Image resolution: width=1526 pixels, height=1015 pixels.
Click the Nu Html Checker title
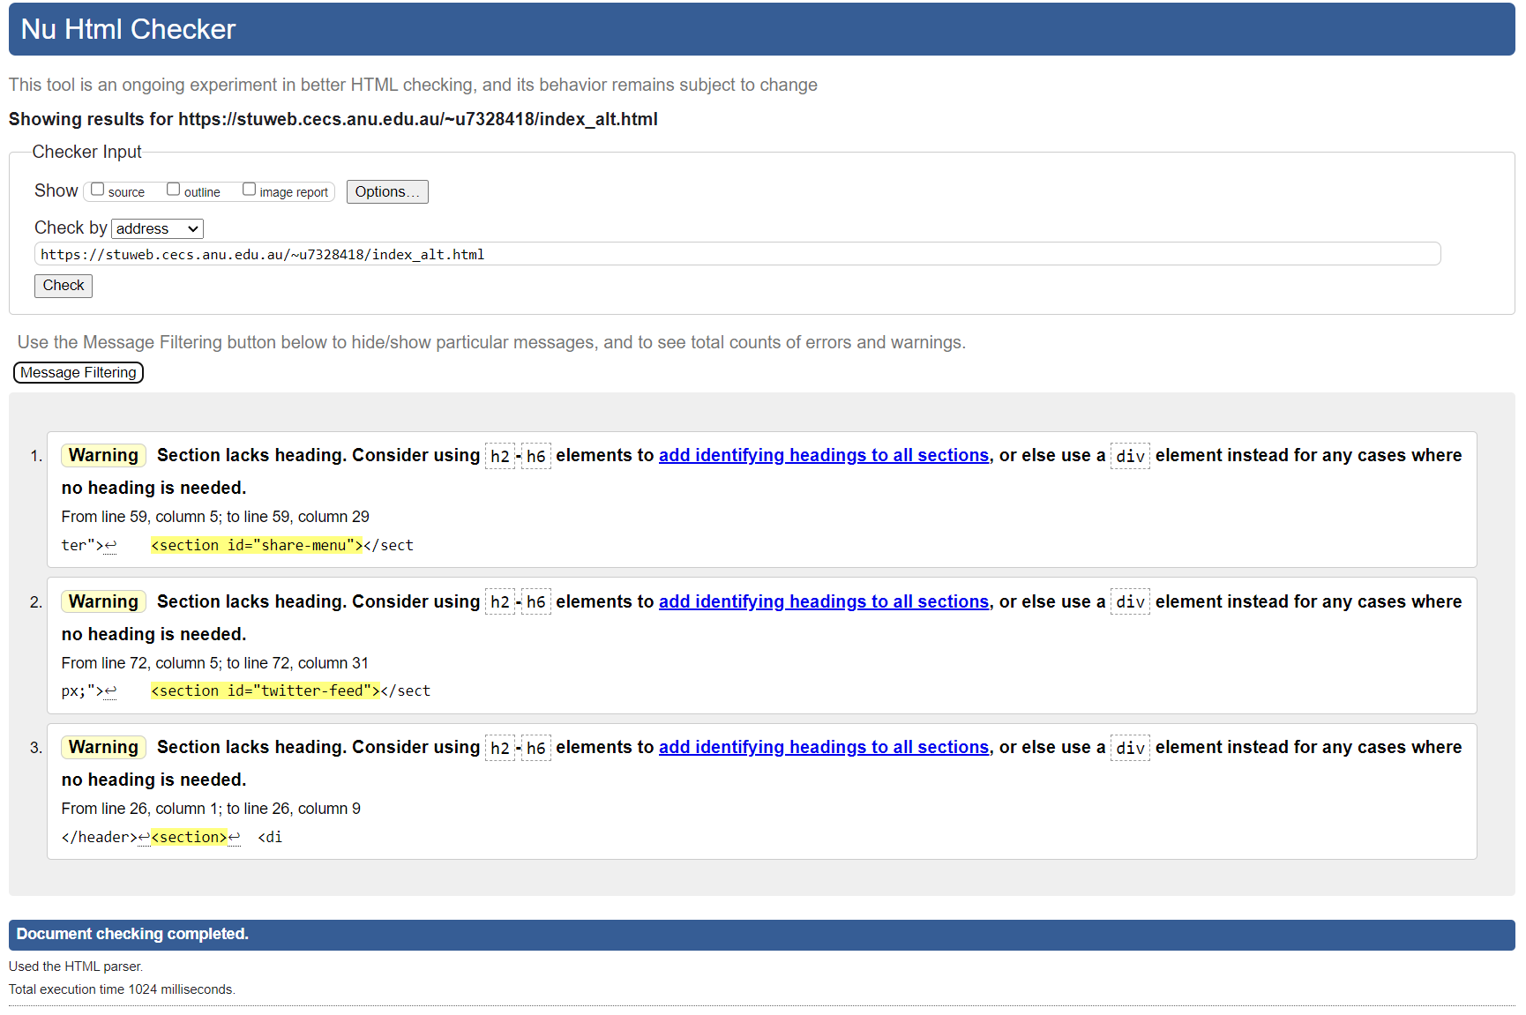tap(128, 29)
